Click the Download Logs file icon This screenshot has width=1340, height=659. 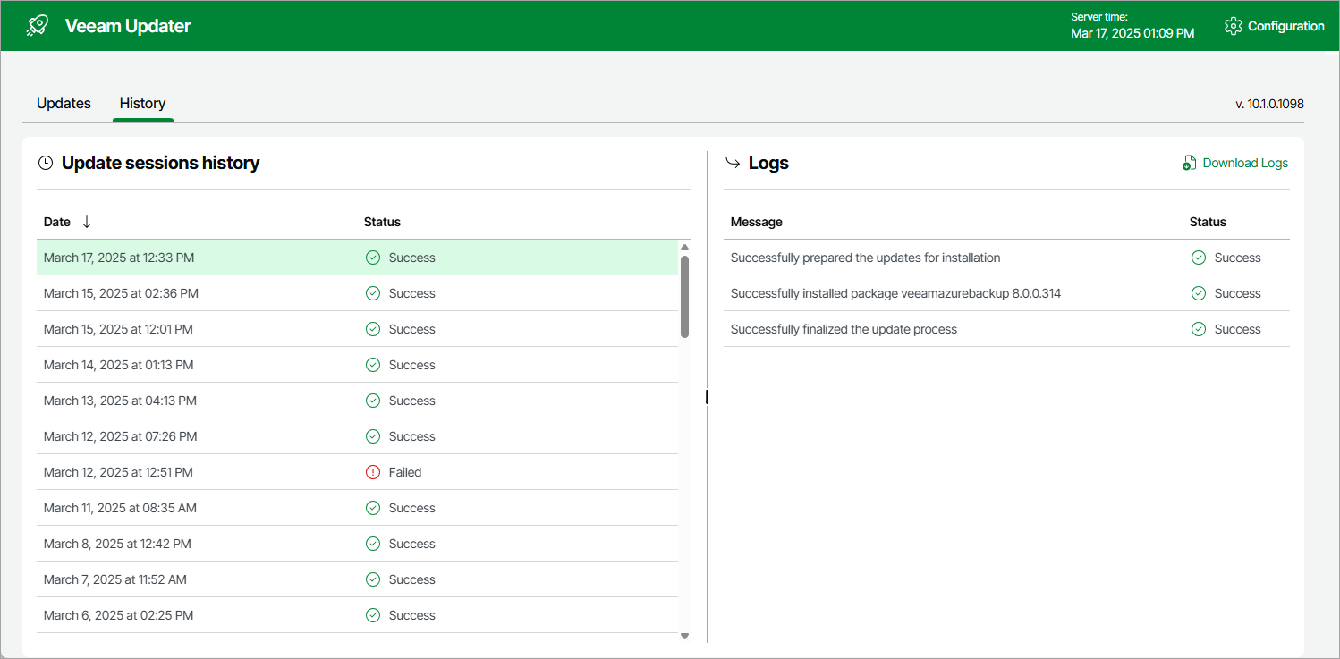point(1189,163)
